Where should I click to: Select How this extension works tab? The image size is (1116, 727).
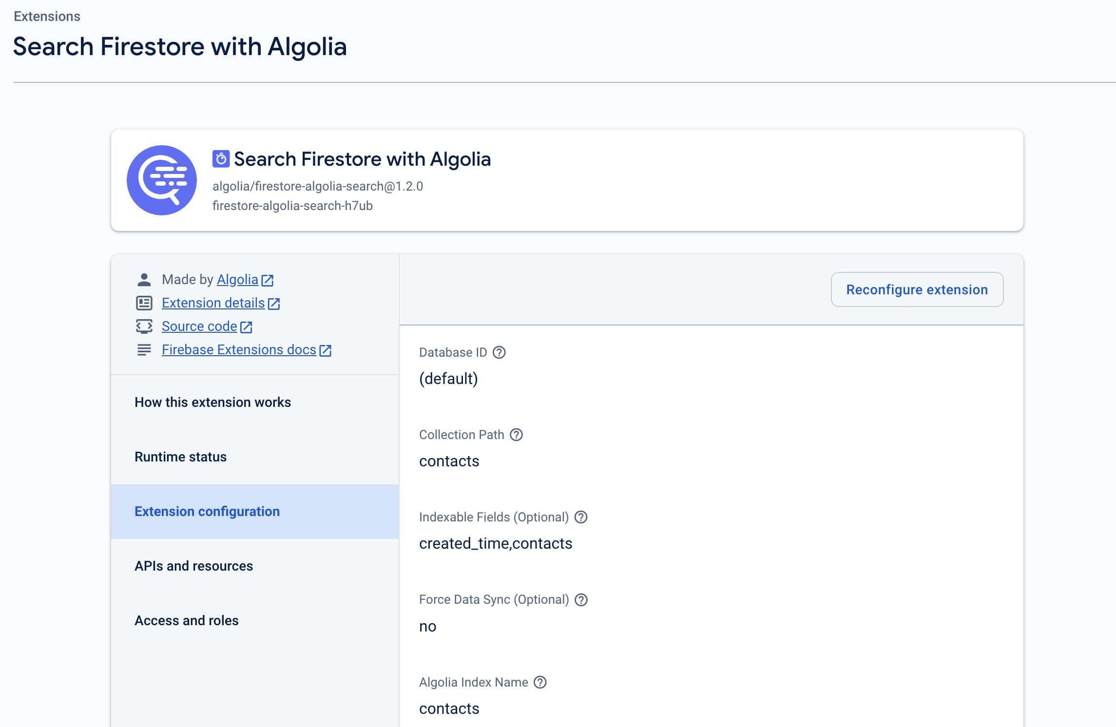(x=212, y=402)
